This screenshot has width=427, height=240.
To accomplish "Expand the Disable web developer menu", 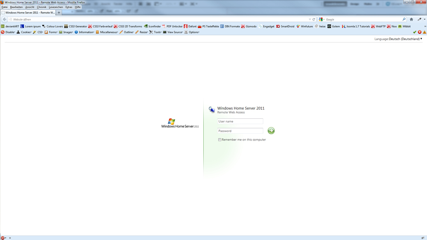I will coord(8,32).
